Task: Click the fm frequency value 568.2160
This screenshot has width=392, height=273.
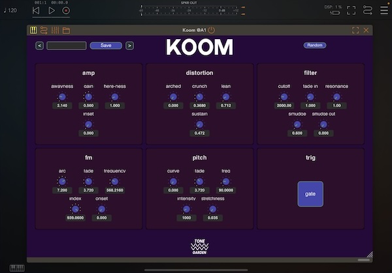Action: (x=115, y=190)
